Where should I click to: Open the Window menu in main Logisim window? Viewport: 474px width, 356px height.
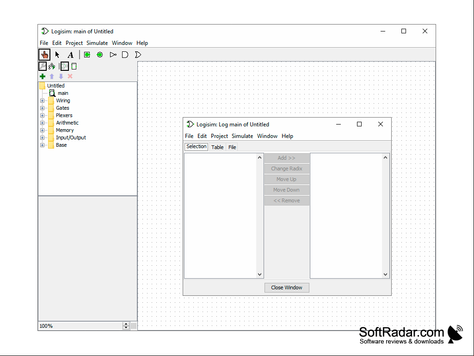point(122,43)
